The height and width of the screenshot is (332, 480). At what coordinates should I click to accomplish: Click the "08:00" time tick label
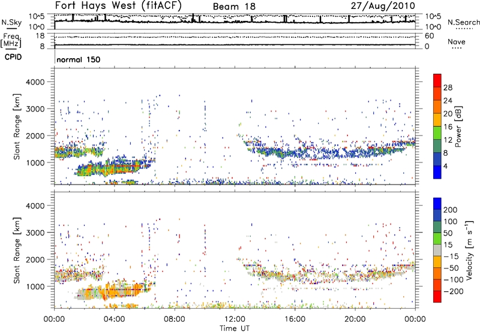pos(175,319)
